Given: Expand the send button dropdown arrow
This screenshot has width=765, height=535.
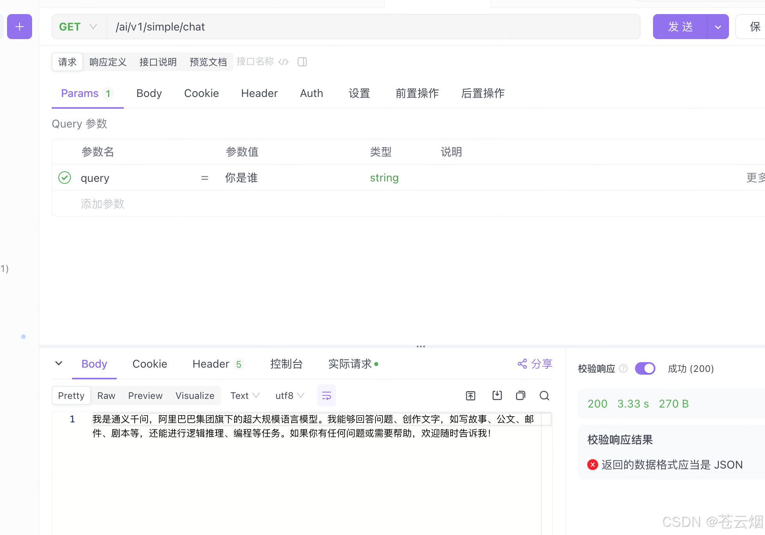Looking at the screenshot, I should click(718, 27).
